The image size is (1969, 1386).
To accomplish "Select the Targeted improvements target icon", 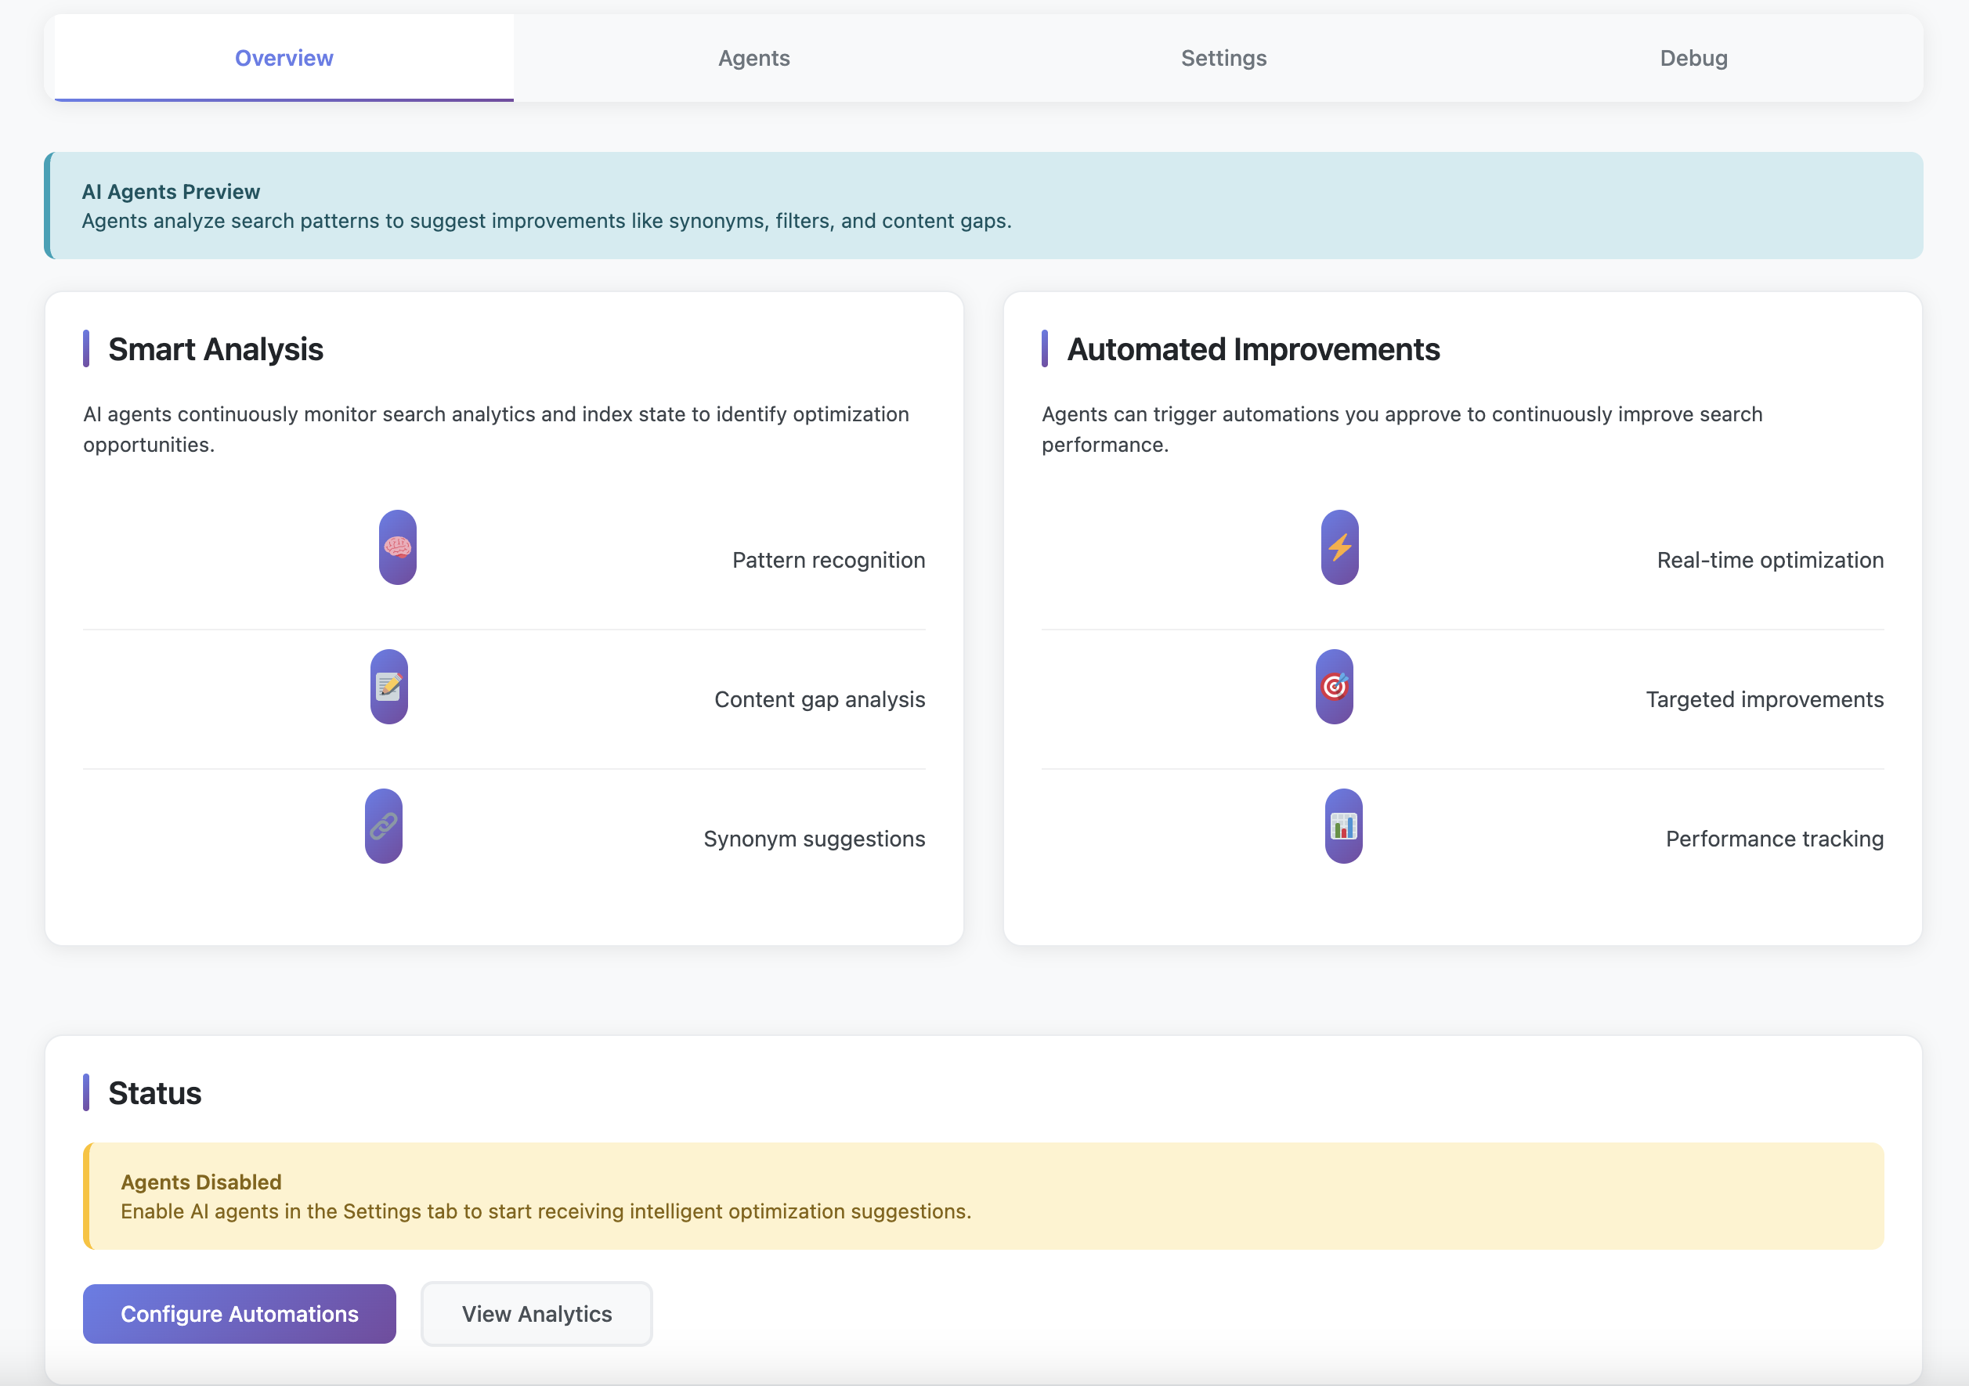I will pos(1335,687).
